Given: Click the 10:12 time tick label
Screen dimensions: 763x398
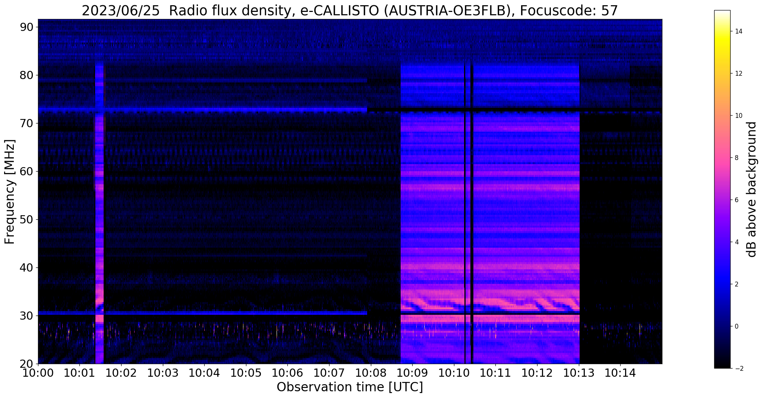Looking at the screenshot, I should click(x=537, y=373).
